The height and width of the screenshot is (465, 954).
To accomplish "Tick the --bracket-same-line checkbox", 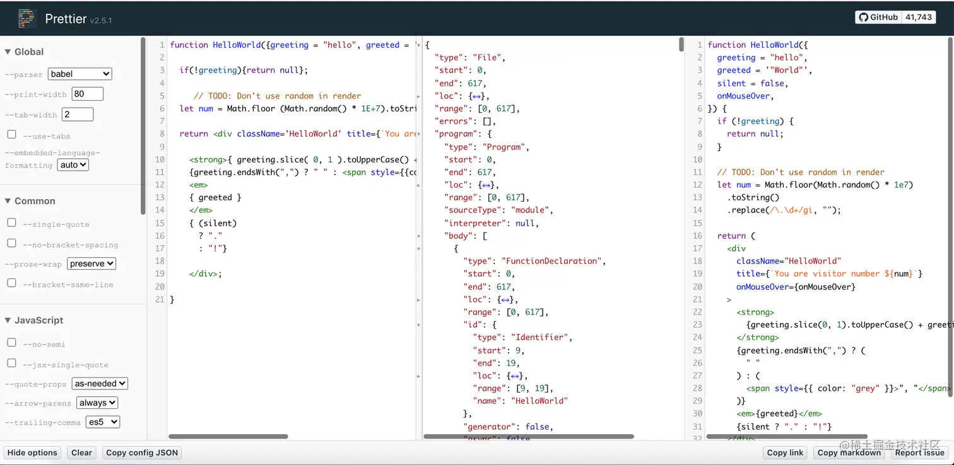I will (11, 283).
